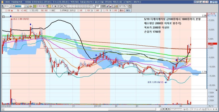The image size is (219, 112).
Task: Click the minus zoom-out icon at bottom right
Action: [x=211, y=109]
